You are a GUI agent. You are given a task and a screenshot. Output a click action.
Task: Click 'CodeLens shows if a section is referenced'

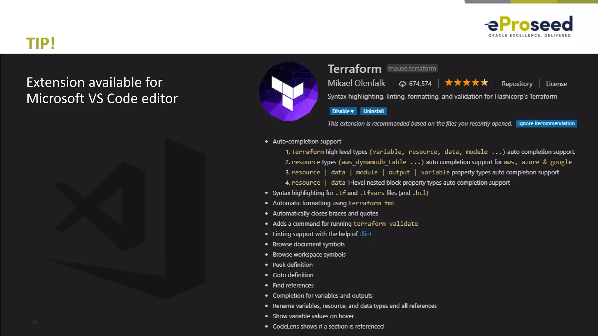click(x=328, y=326)
